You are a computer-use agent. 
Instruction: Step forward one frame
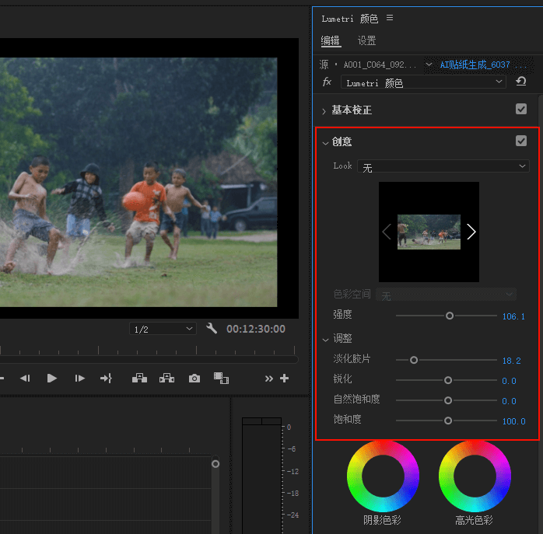tap(79, 379)
